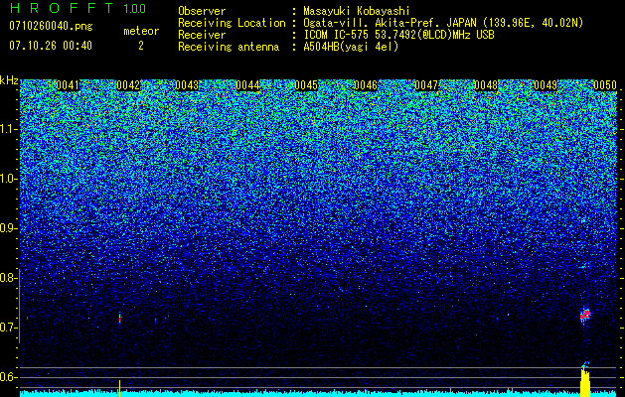625x397 pixels.
Task: Click the 0048 time marker
Action: 486,85
